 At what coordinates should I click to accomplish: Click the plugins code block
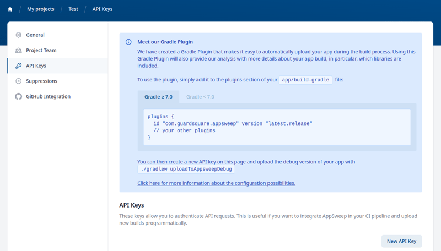[x=277, y=127]
